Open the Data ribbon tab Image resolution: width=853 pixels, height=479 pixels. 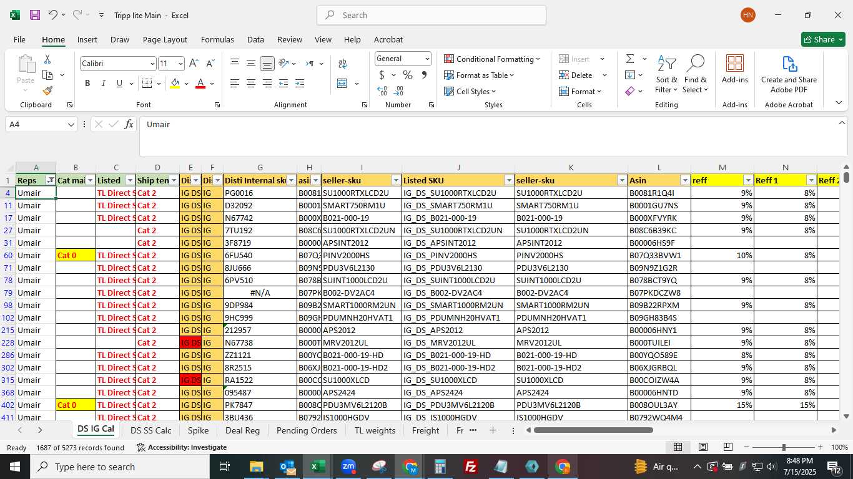pyautogui.click(x=255, y=39)
